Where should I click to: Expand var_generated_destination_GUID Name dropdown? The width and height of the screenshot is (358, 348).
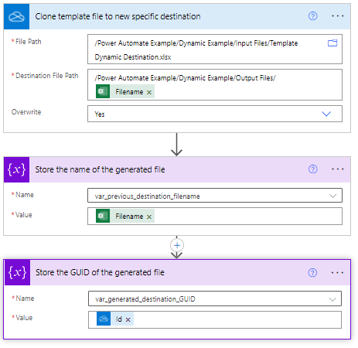click(332, 299)
